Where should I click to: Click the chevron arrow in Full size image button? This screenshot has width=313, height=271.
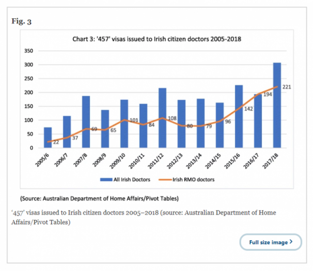tap(291, 242)
